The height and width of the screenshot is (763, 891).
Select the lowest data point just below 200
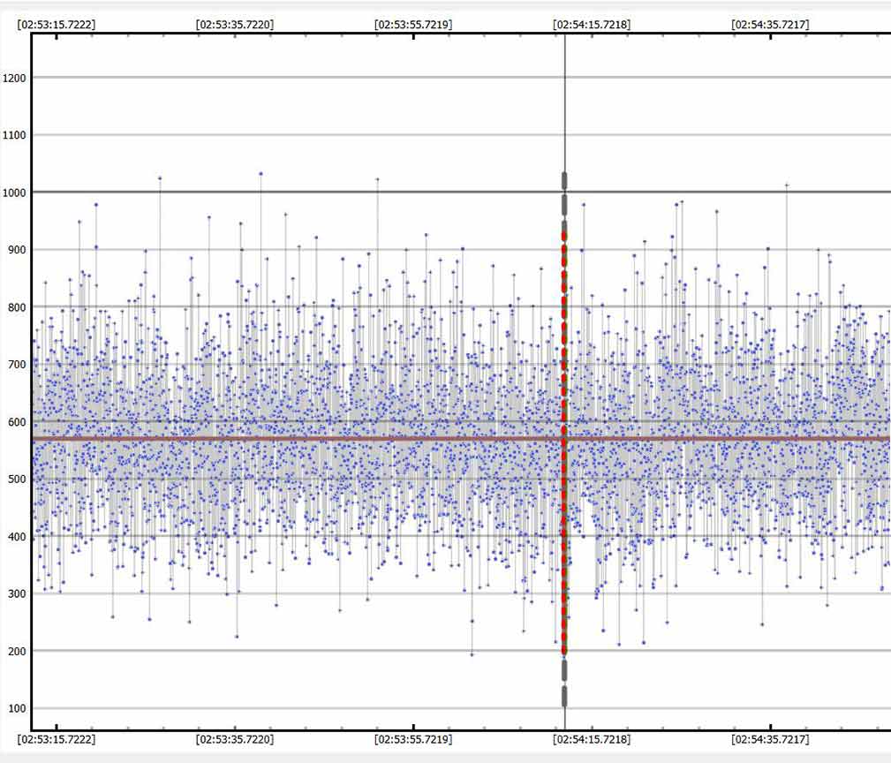472,654
